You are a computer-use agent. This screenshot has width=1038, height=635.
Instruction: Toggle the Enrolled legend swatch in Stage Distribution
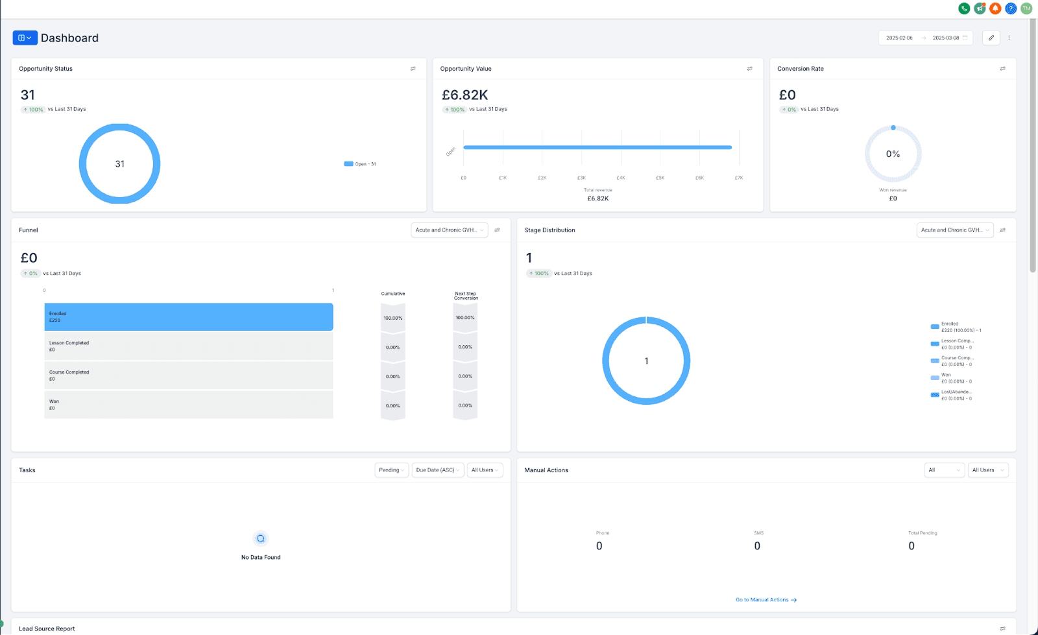tap(935, 327)
